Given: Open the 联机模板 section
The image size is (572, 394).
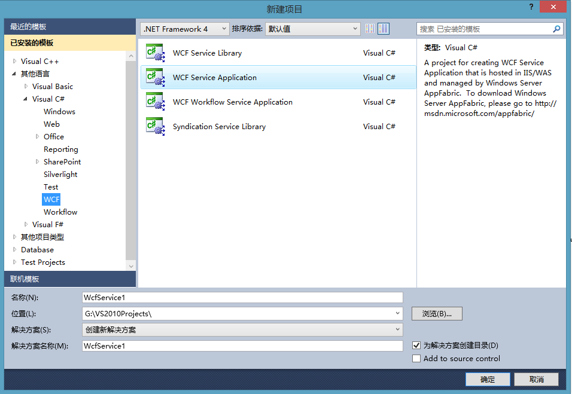Looking at the screenshot, I should pyautogui.click(x=69, y=279).
